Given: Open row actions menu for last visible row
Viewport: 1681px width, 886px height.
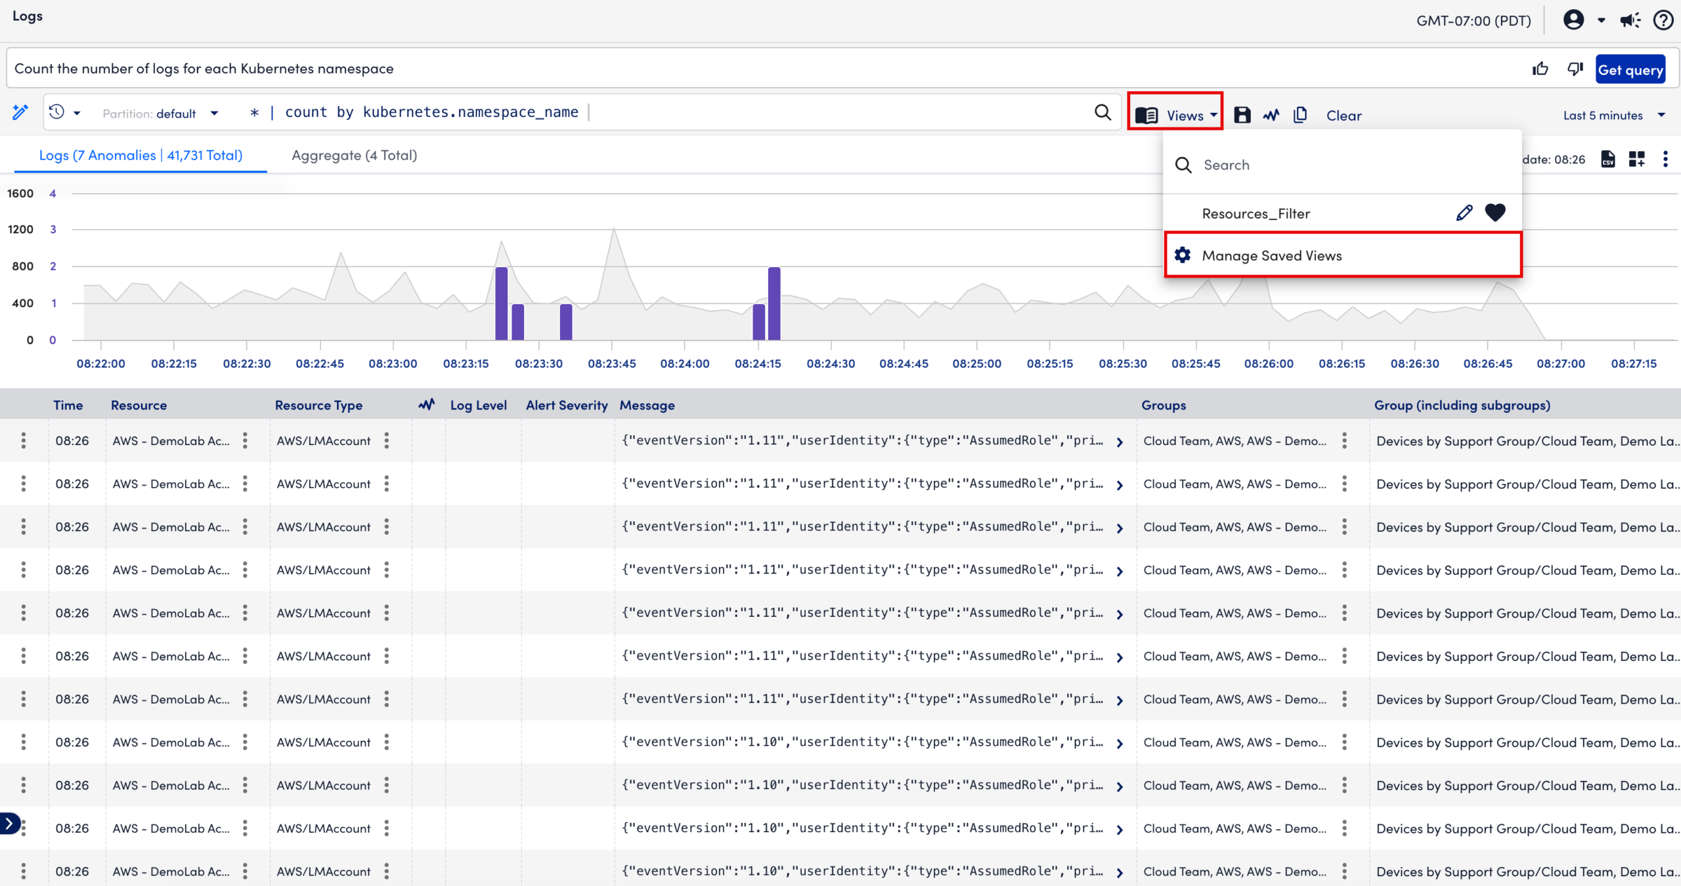Looking at the screenshot, I should (24, 871).
